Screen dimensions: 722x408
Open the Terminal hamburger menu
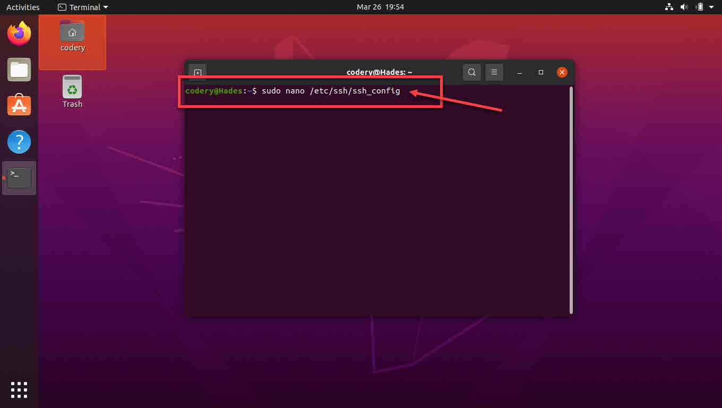pos(494,72)
